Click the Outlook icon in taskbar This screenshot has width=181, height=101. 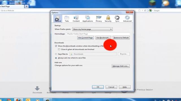(28, 100)
